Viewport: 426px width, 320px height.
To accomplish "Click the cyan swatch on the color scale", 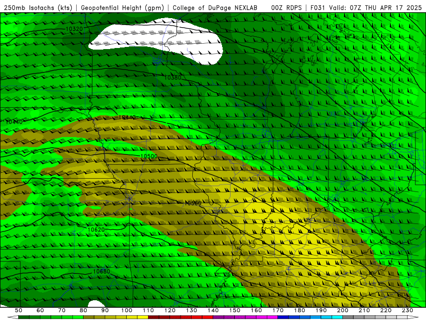I will (337, 317).
